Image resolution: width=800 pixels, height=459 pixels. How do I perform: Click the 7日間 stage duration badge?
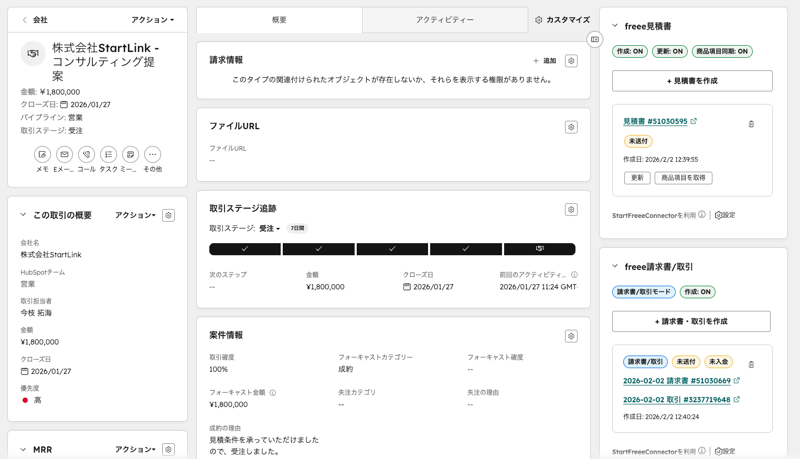pyautogui.click(x=297, y=228)
